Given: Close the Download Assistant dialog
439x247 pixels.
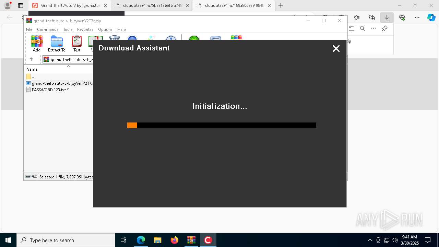Looking at the screenshot, I should pos(336,49).
